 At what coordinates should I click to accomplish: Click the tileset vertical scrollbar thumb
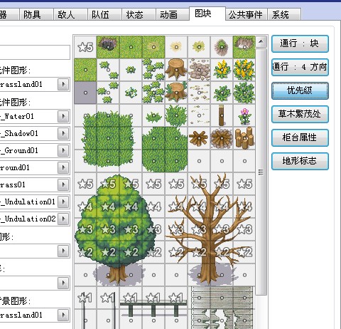coord(261,172)
